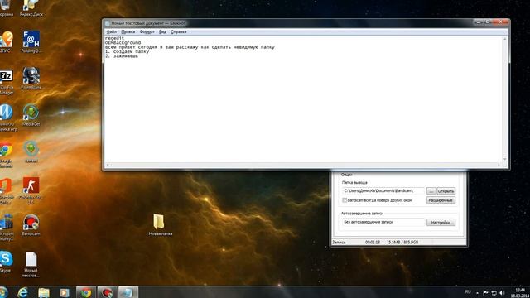Click the "..." browse button in Bandicam
Viewport: 530px width, 298px height.
click(431, 191)
